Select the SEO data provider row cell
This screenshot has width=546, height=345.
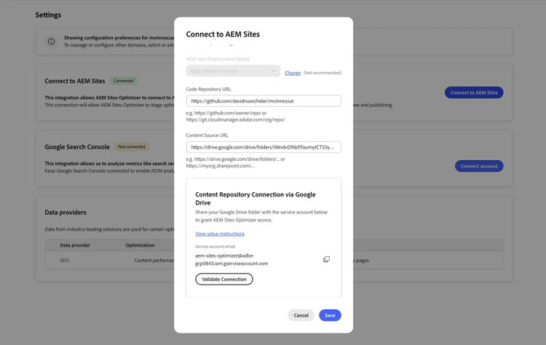pos(64,260)
